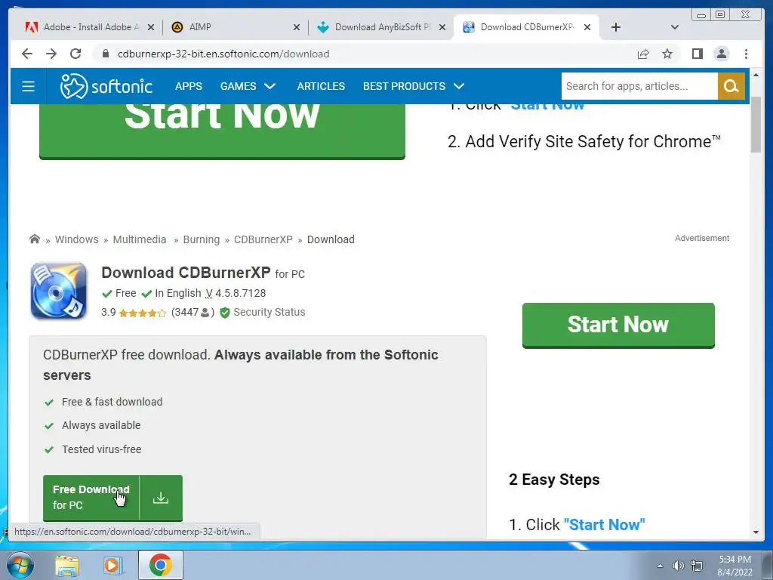Click the orange search magnifier button

point(731,86)
